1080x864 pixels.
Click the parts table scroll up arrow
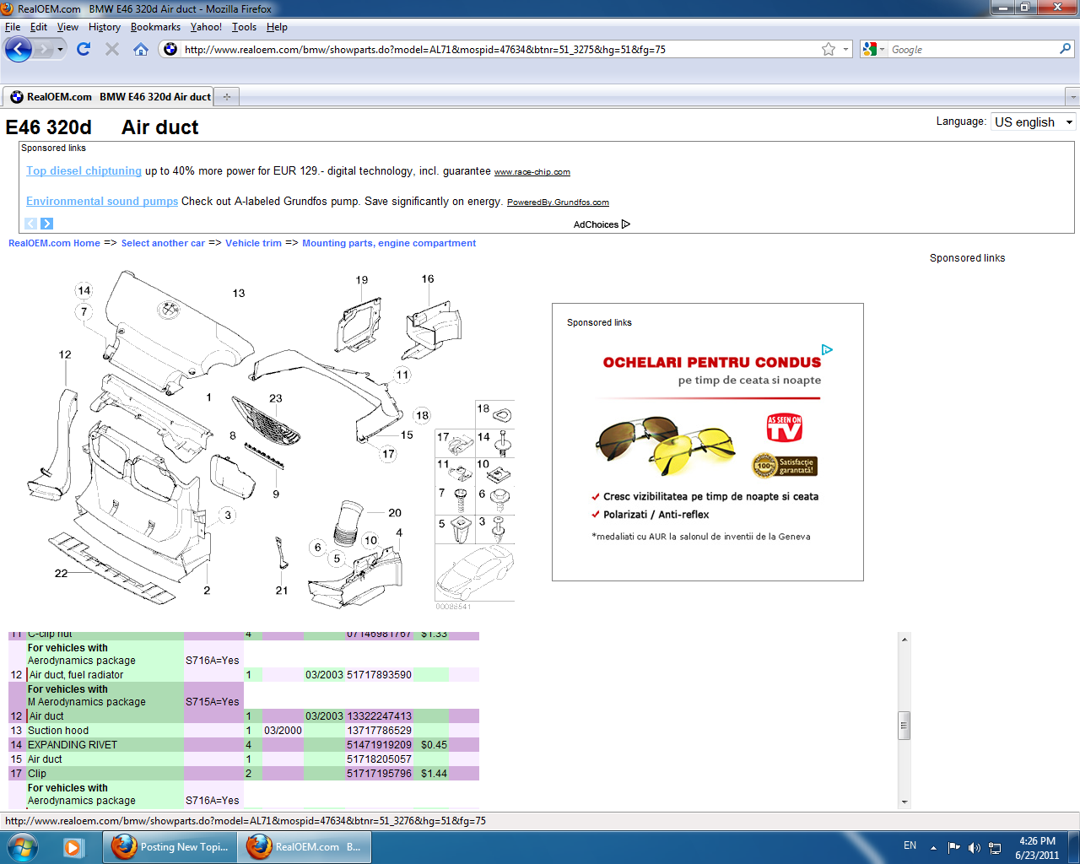click(x=904, y=639)
